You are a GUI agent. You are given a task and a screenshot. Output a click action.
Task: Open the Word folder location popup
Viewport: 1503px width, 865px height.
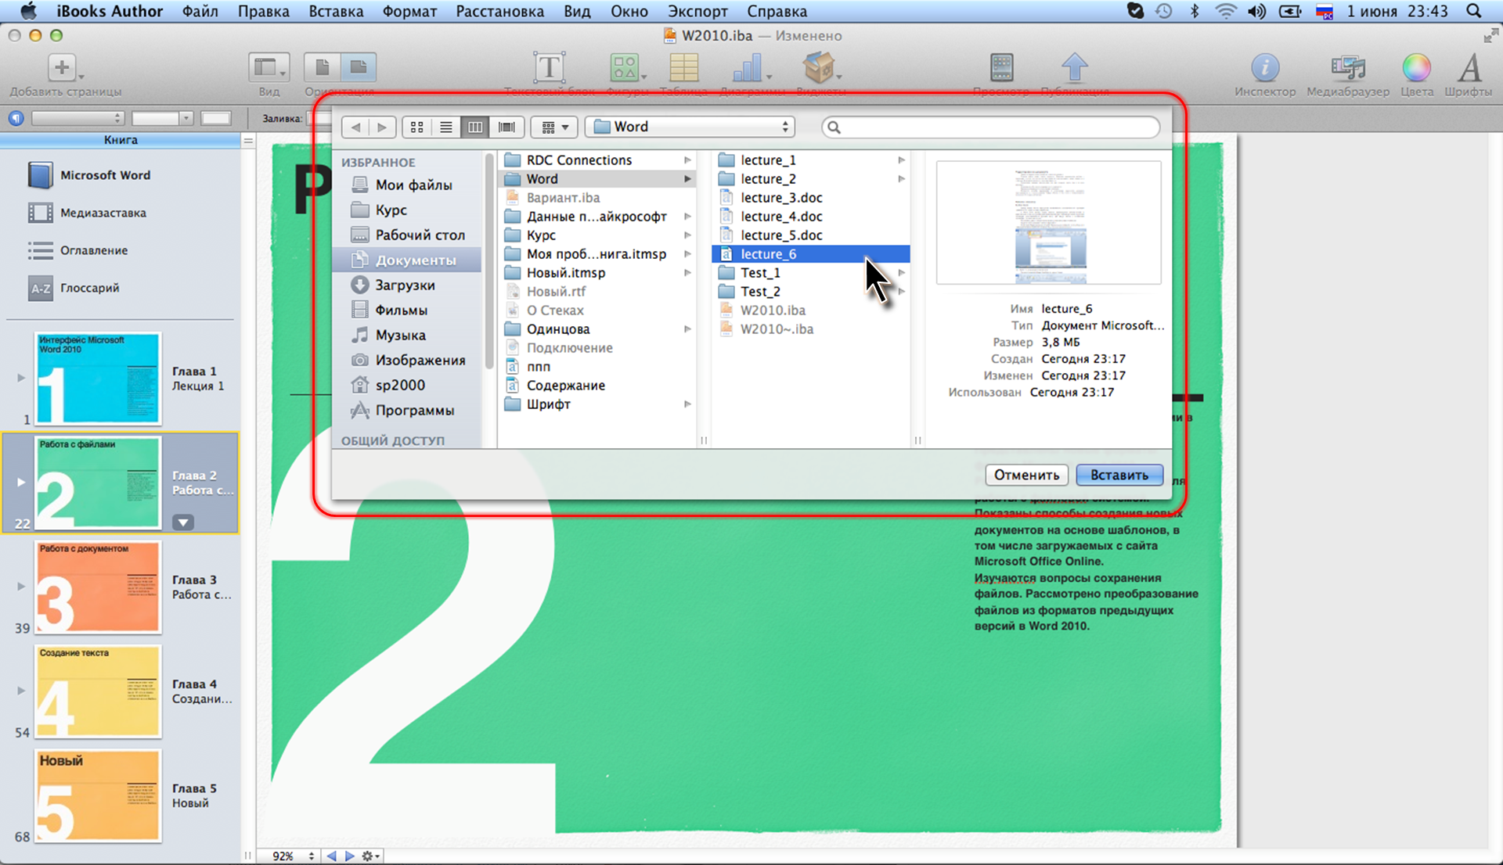pos(690,127)
